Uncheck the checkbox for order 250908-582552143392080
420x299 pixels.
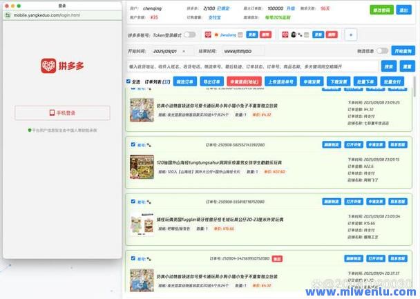point(133,144)
